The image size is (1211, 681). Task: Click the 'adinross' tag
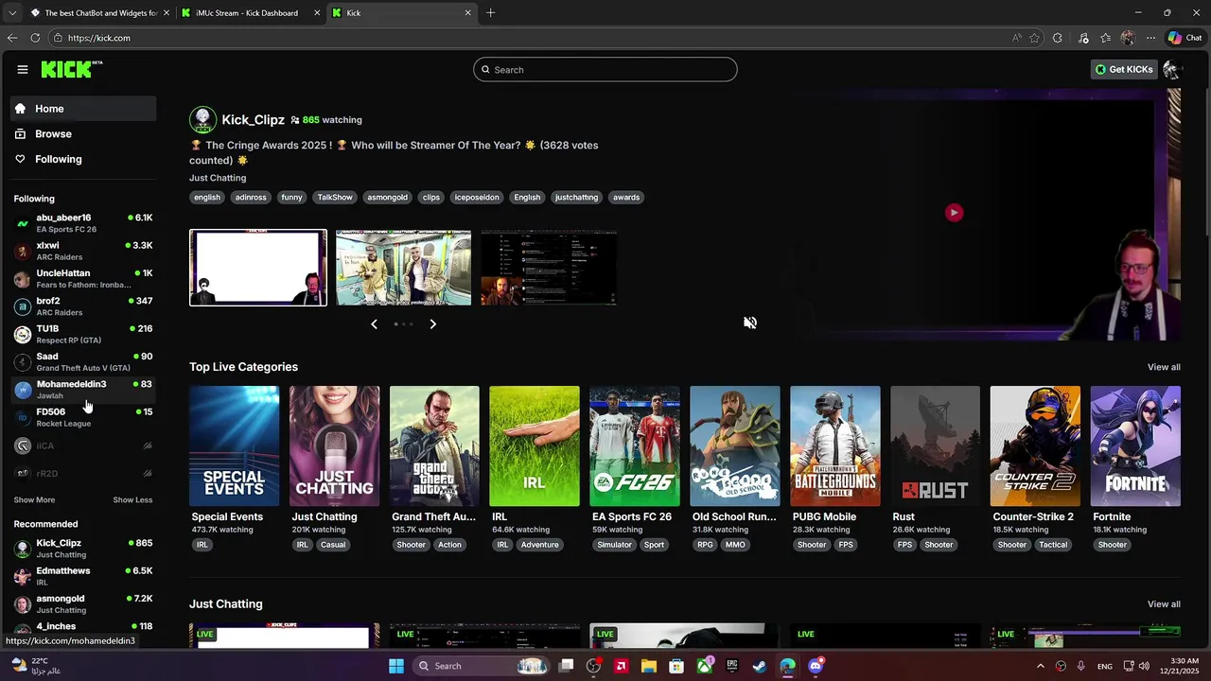tap(251, 198)
